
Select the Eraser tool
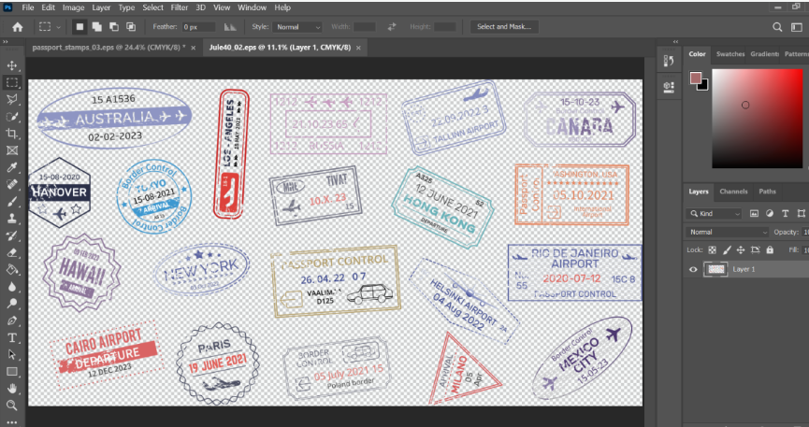pos(12,252)
